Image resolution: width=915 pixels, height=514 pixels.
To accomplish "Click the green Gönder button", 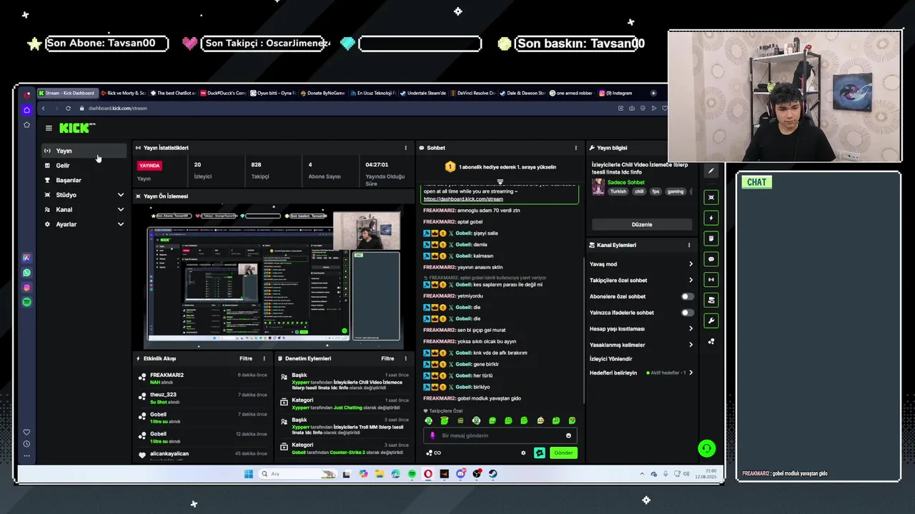I will pyautogui.click(x=563, y=453).
